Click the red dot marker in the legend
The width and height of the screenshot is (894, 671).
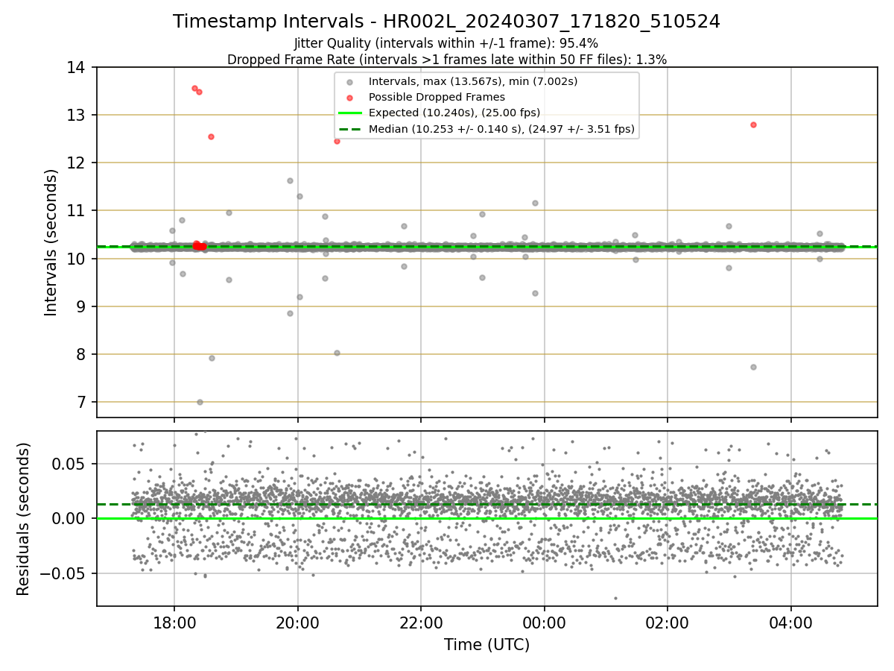point(351,97)
